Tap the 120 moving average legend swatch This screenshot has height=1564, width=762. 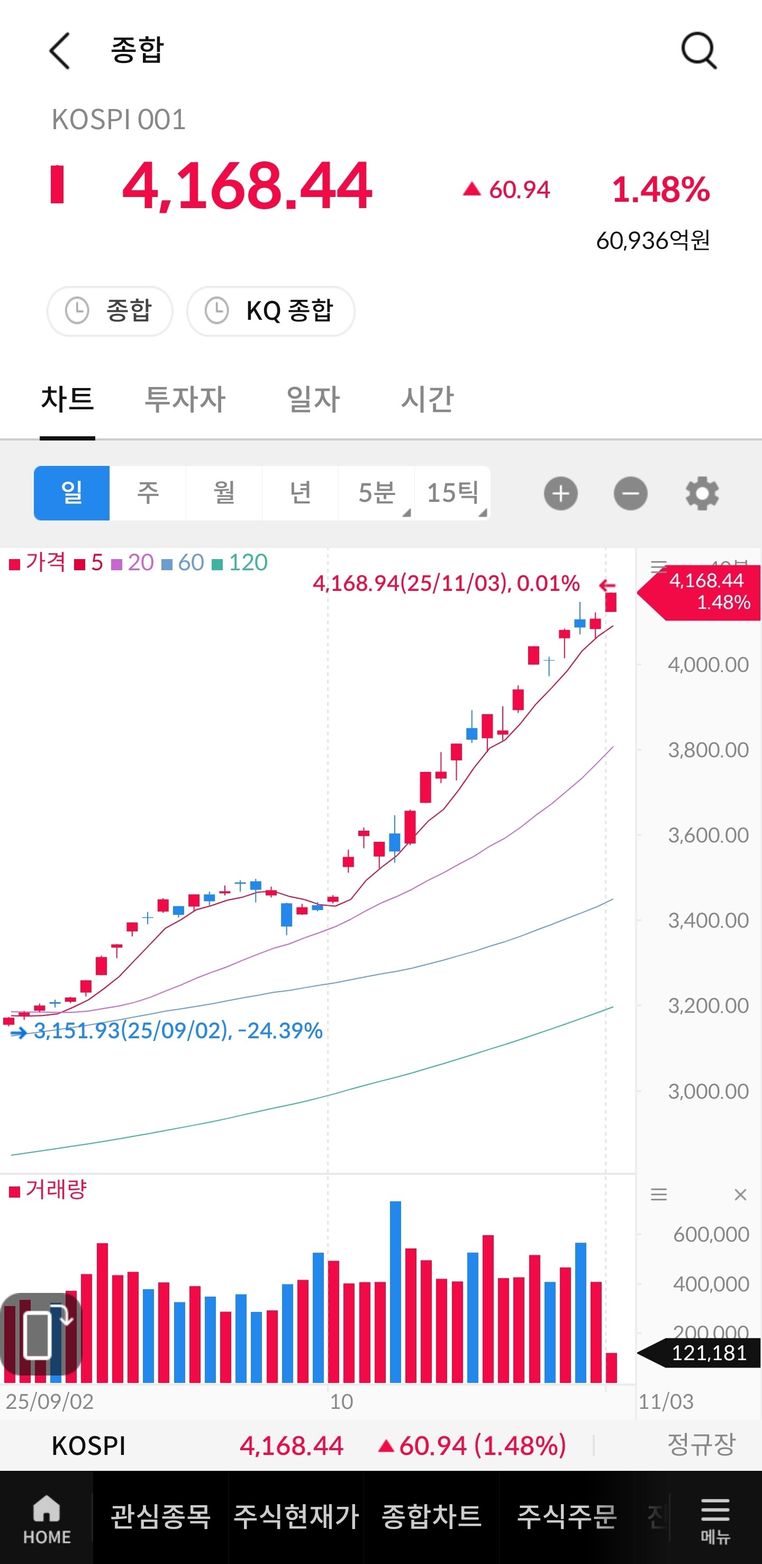[217, 564]
